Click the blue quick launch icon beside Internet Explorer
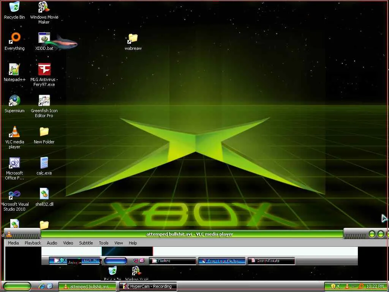Screen dimensions: 389x292 pos(50,286)
